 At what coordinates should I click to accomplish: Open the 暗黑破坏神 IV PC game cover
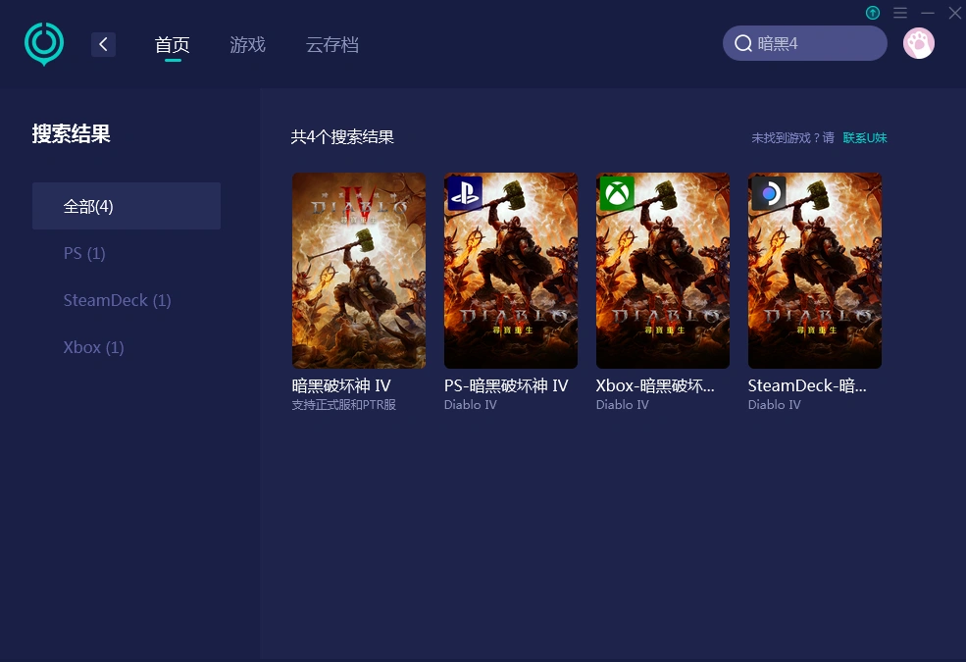[359, 271]
